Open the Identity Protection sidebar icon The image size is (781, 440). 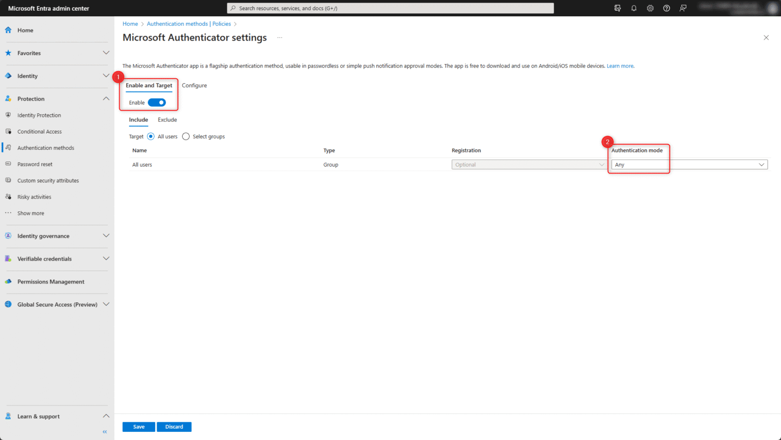pos(9,115)
